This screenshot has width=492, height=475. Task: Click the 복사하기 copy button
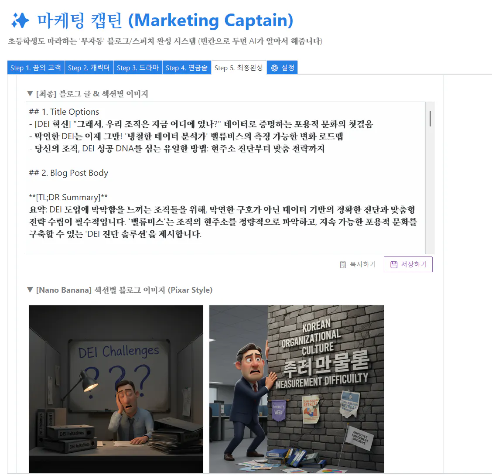tap(358, 264)
